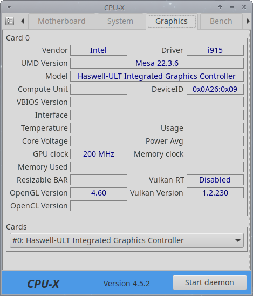
Task: Click the empty Temperature field
Action: click(99, 128)
